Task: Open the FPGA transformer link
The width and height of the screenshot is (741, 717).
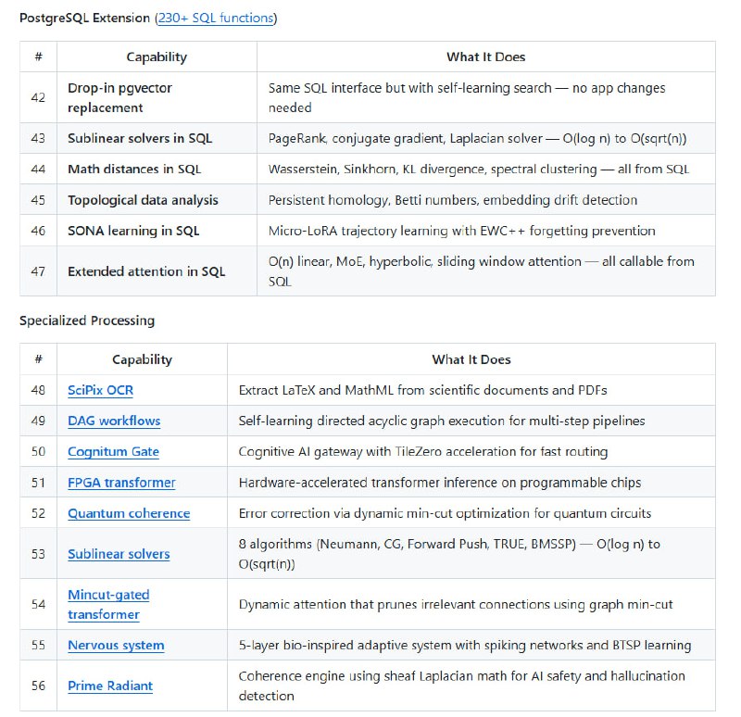Action: click(121, 482)
